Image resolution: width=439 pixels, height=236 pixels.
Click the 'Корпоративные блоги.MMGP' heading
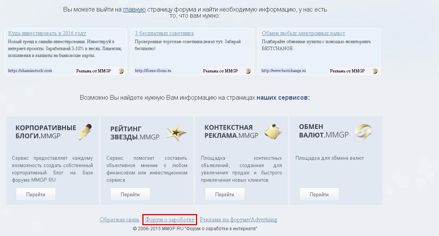[x=46, y=132]
